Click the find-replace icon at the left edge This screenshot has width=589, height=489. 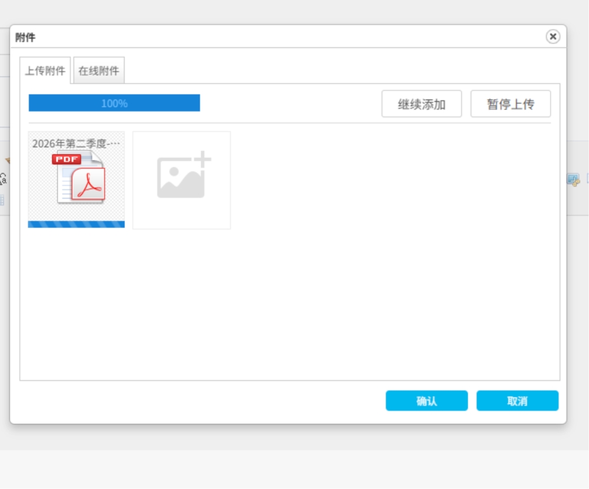click(3, 179)
